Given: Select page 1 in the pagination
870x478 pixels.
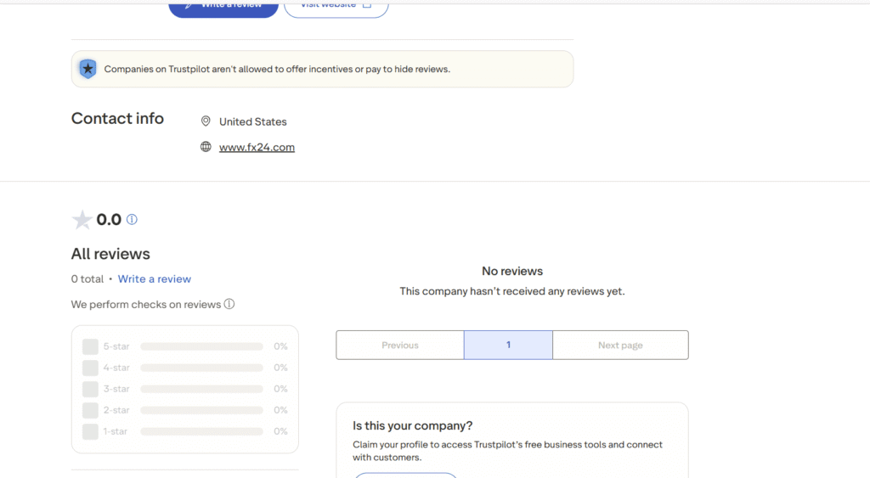Looking at the screenshot, I should (x=508, y=345).
